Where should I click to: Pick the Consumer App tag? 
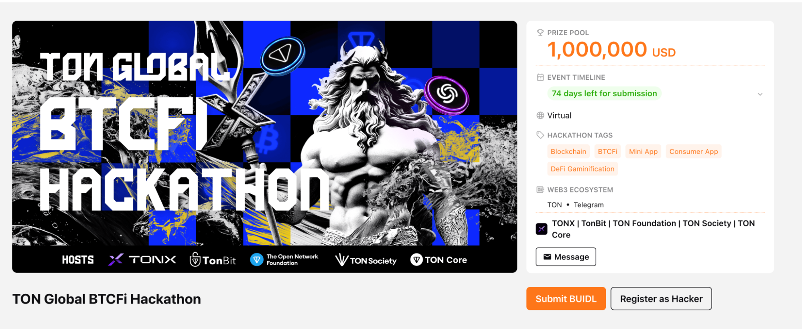693,151
